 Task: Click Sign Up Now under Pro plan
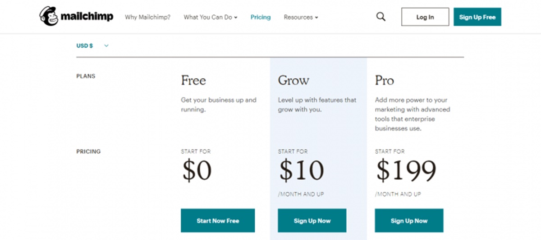pyautogui.click(x=409, y=221)
